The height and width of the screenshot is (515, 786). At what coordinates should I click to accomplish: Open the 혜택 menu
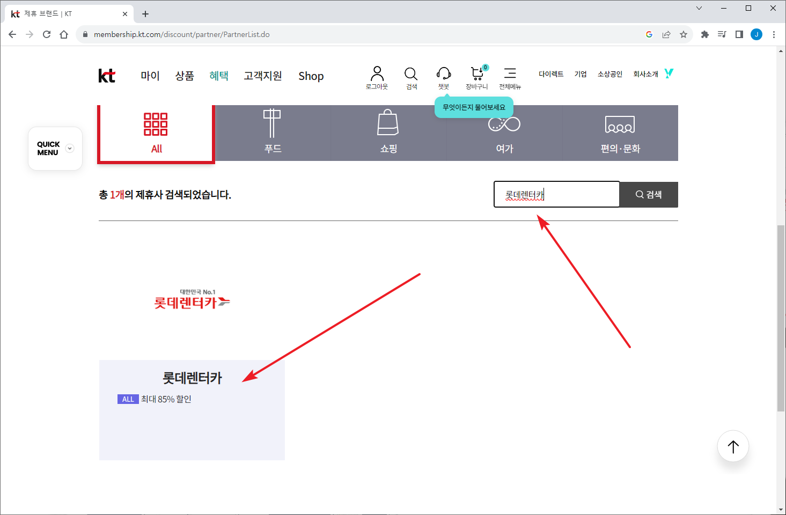click(219, 76)
